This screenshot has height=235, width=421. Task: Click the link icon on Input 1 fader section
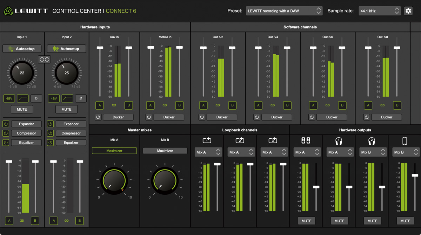pos(22,221)
